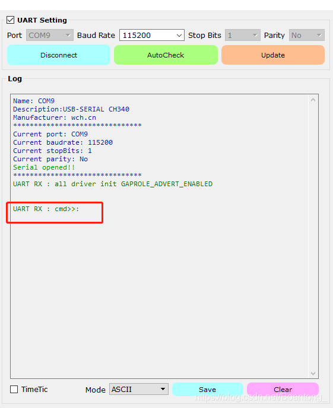Click 'Current parity: No' log line
The image size is (333, 408).
point(50,159)
